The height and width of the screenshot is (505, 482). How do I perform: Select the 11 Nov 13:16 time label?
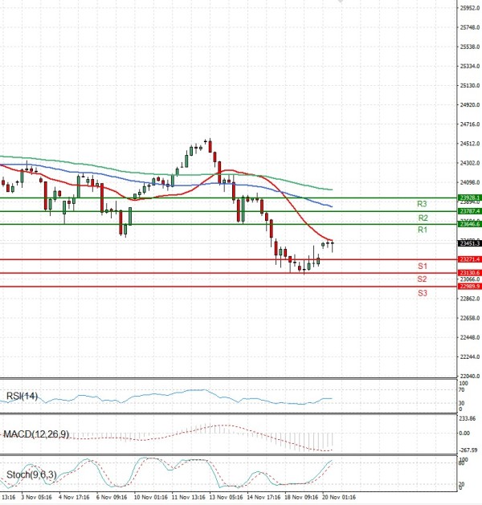click(187, 498)
